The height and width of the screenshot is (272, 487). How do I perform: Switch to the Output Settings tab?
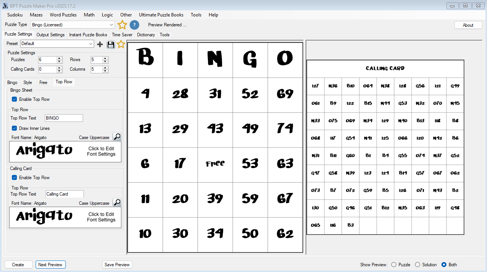coord(50,34)
